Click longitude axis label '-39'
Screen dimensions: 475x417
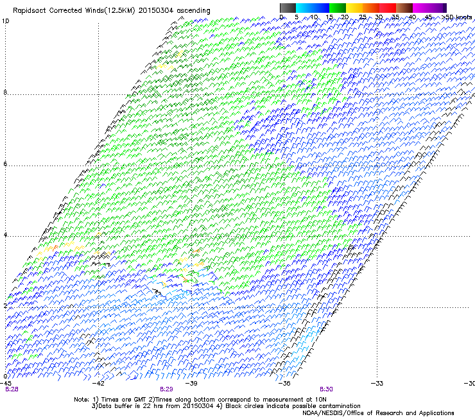pos(191,384)
